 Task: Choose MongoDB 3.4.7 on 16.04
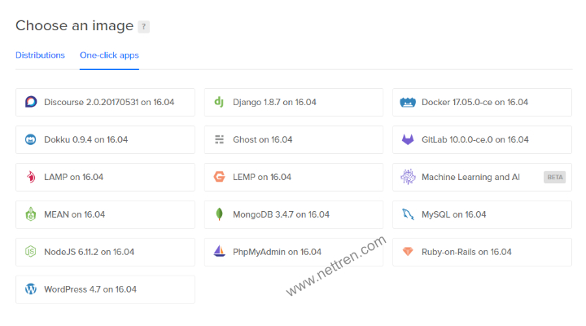[294, 214]
